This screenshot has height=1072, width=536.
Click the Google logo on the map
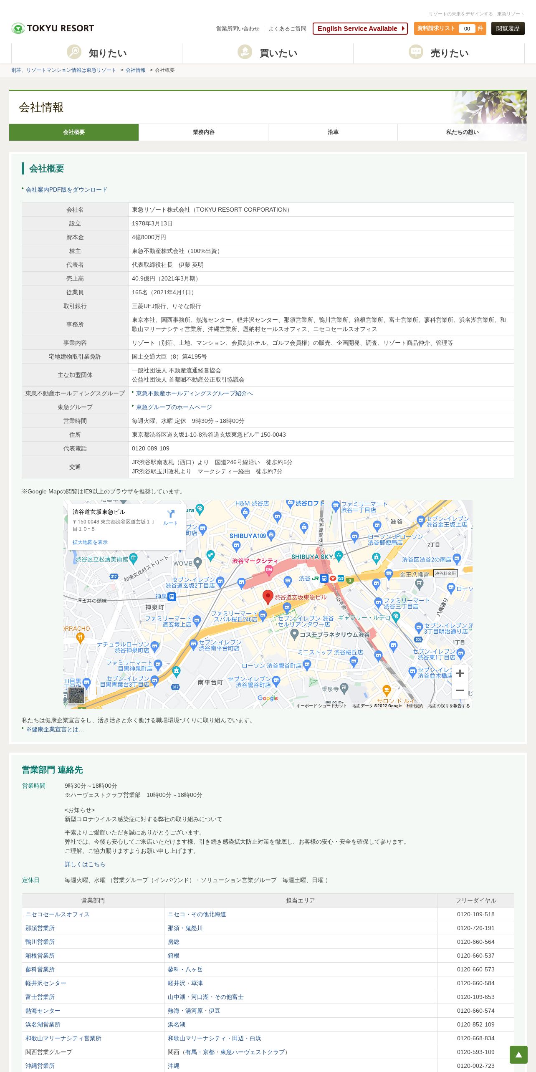pos(268,698)
